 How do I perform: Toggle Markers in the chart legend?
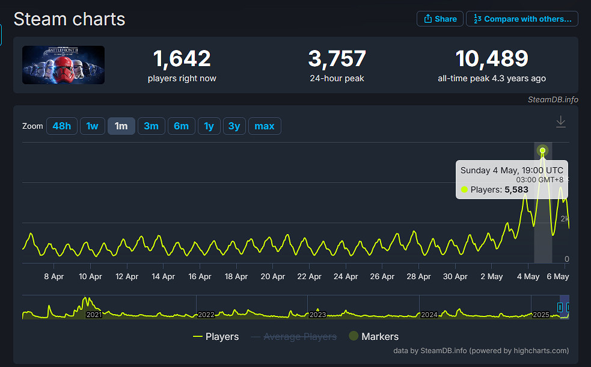tap(373, 336)
